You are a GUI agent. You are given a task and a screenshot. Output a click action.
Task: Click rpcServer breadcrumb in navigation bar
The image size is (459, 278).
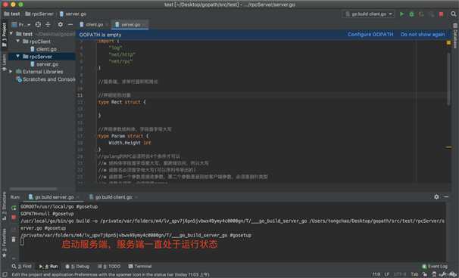[39, 14]
